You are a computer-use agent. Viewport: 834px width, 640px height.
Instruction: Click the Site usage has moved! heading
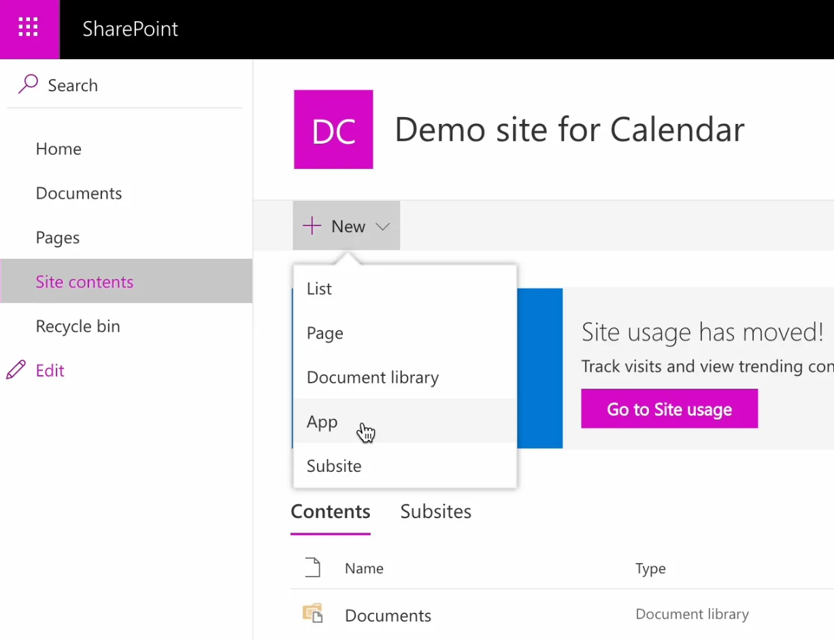click(x=702, y=332)
